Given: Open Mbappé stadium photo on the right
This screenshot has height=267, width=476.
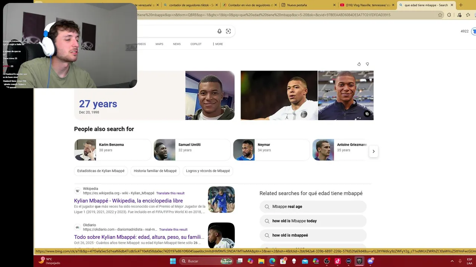Looking at the screenshot, I should (346, 95).
